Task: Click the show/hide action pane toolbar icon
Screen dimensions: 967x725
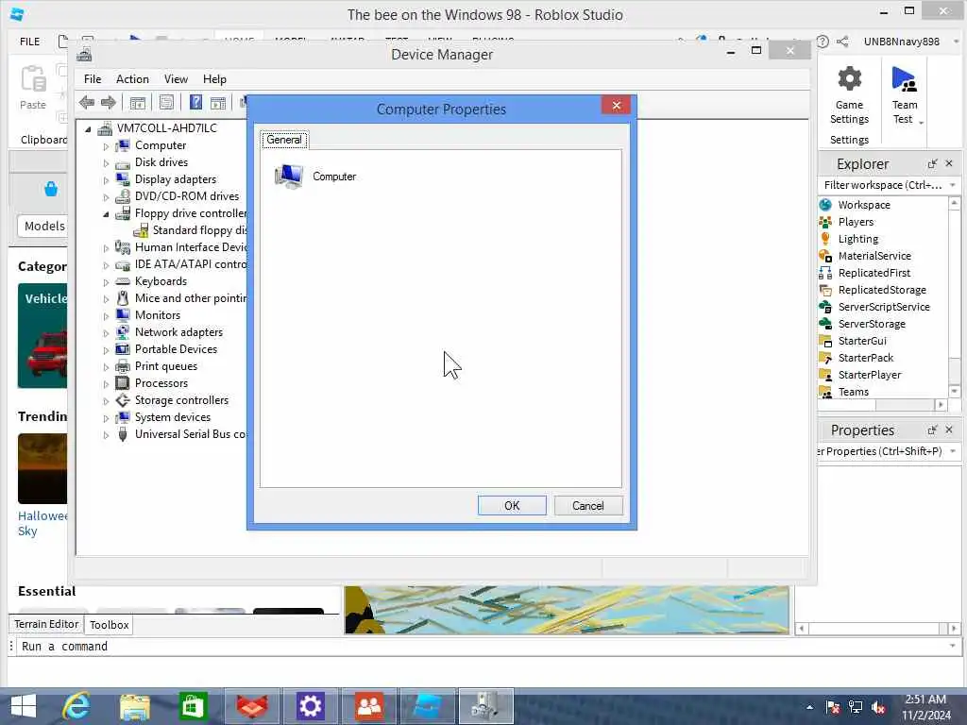Action: [x=218, y=103]
